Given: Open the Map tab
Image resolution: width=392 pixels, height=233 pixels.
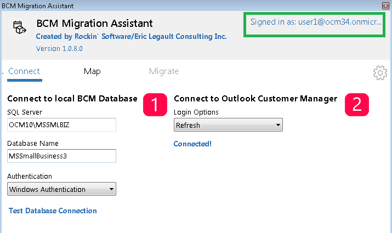Looking at the screenshot, I should click(x=92, y=71).
